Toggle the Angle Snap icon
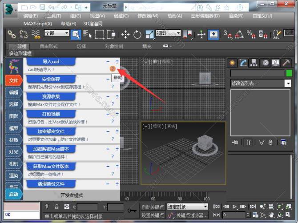The height and width of the screenshot is (223, 298). coord(239,34)
